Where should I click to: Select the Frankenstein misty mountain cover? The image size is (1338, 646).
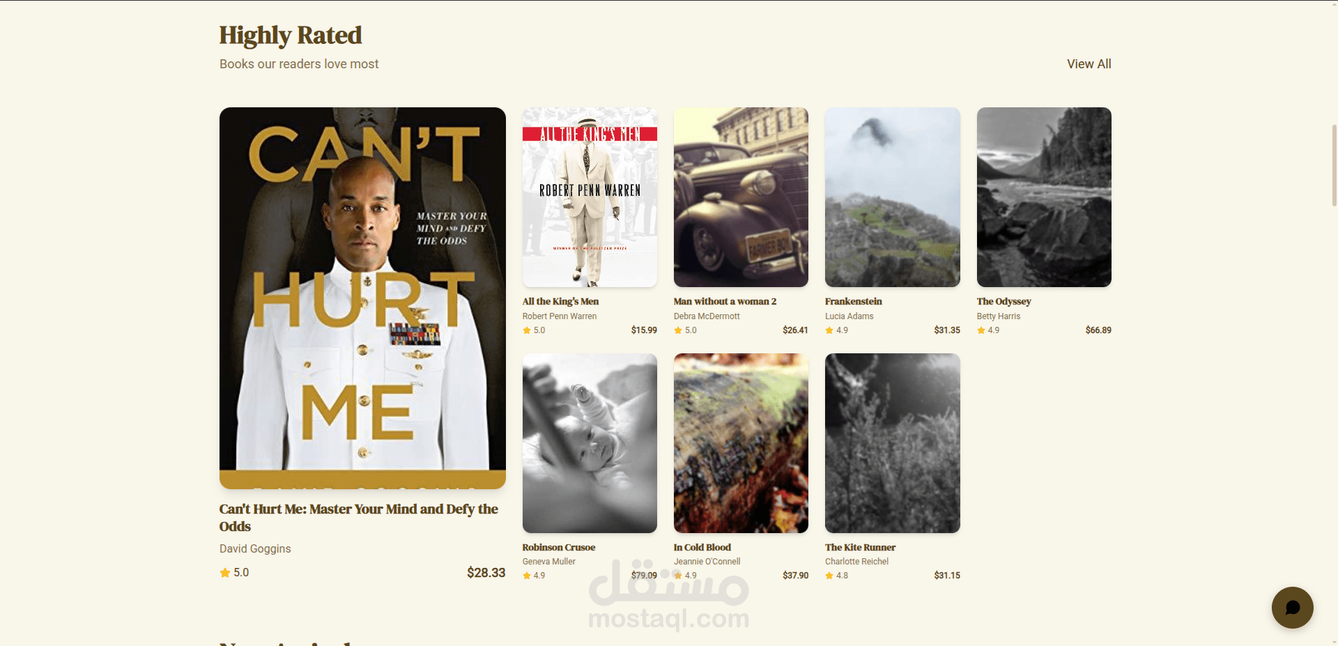[x=893, y=197]
